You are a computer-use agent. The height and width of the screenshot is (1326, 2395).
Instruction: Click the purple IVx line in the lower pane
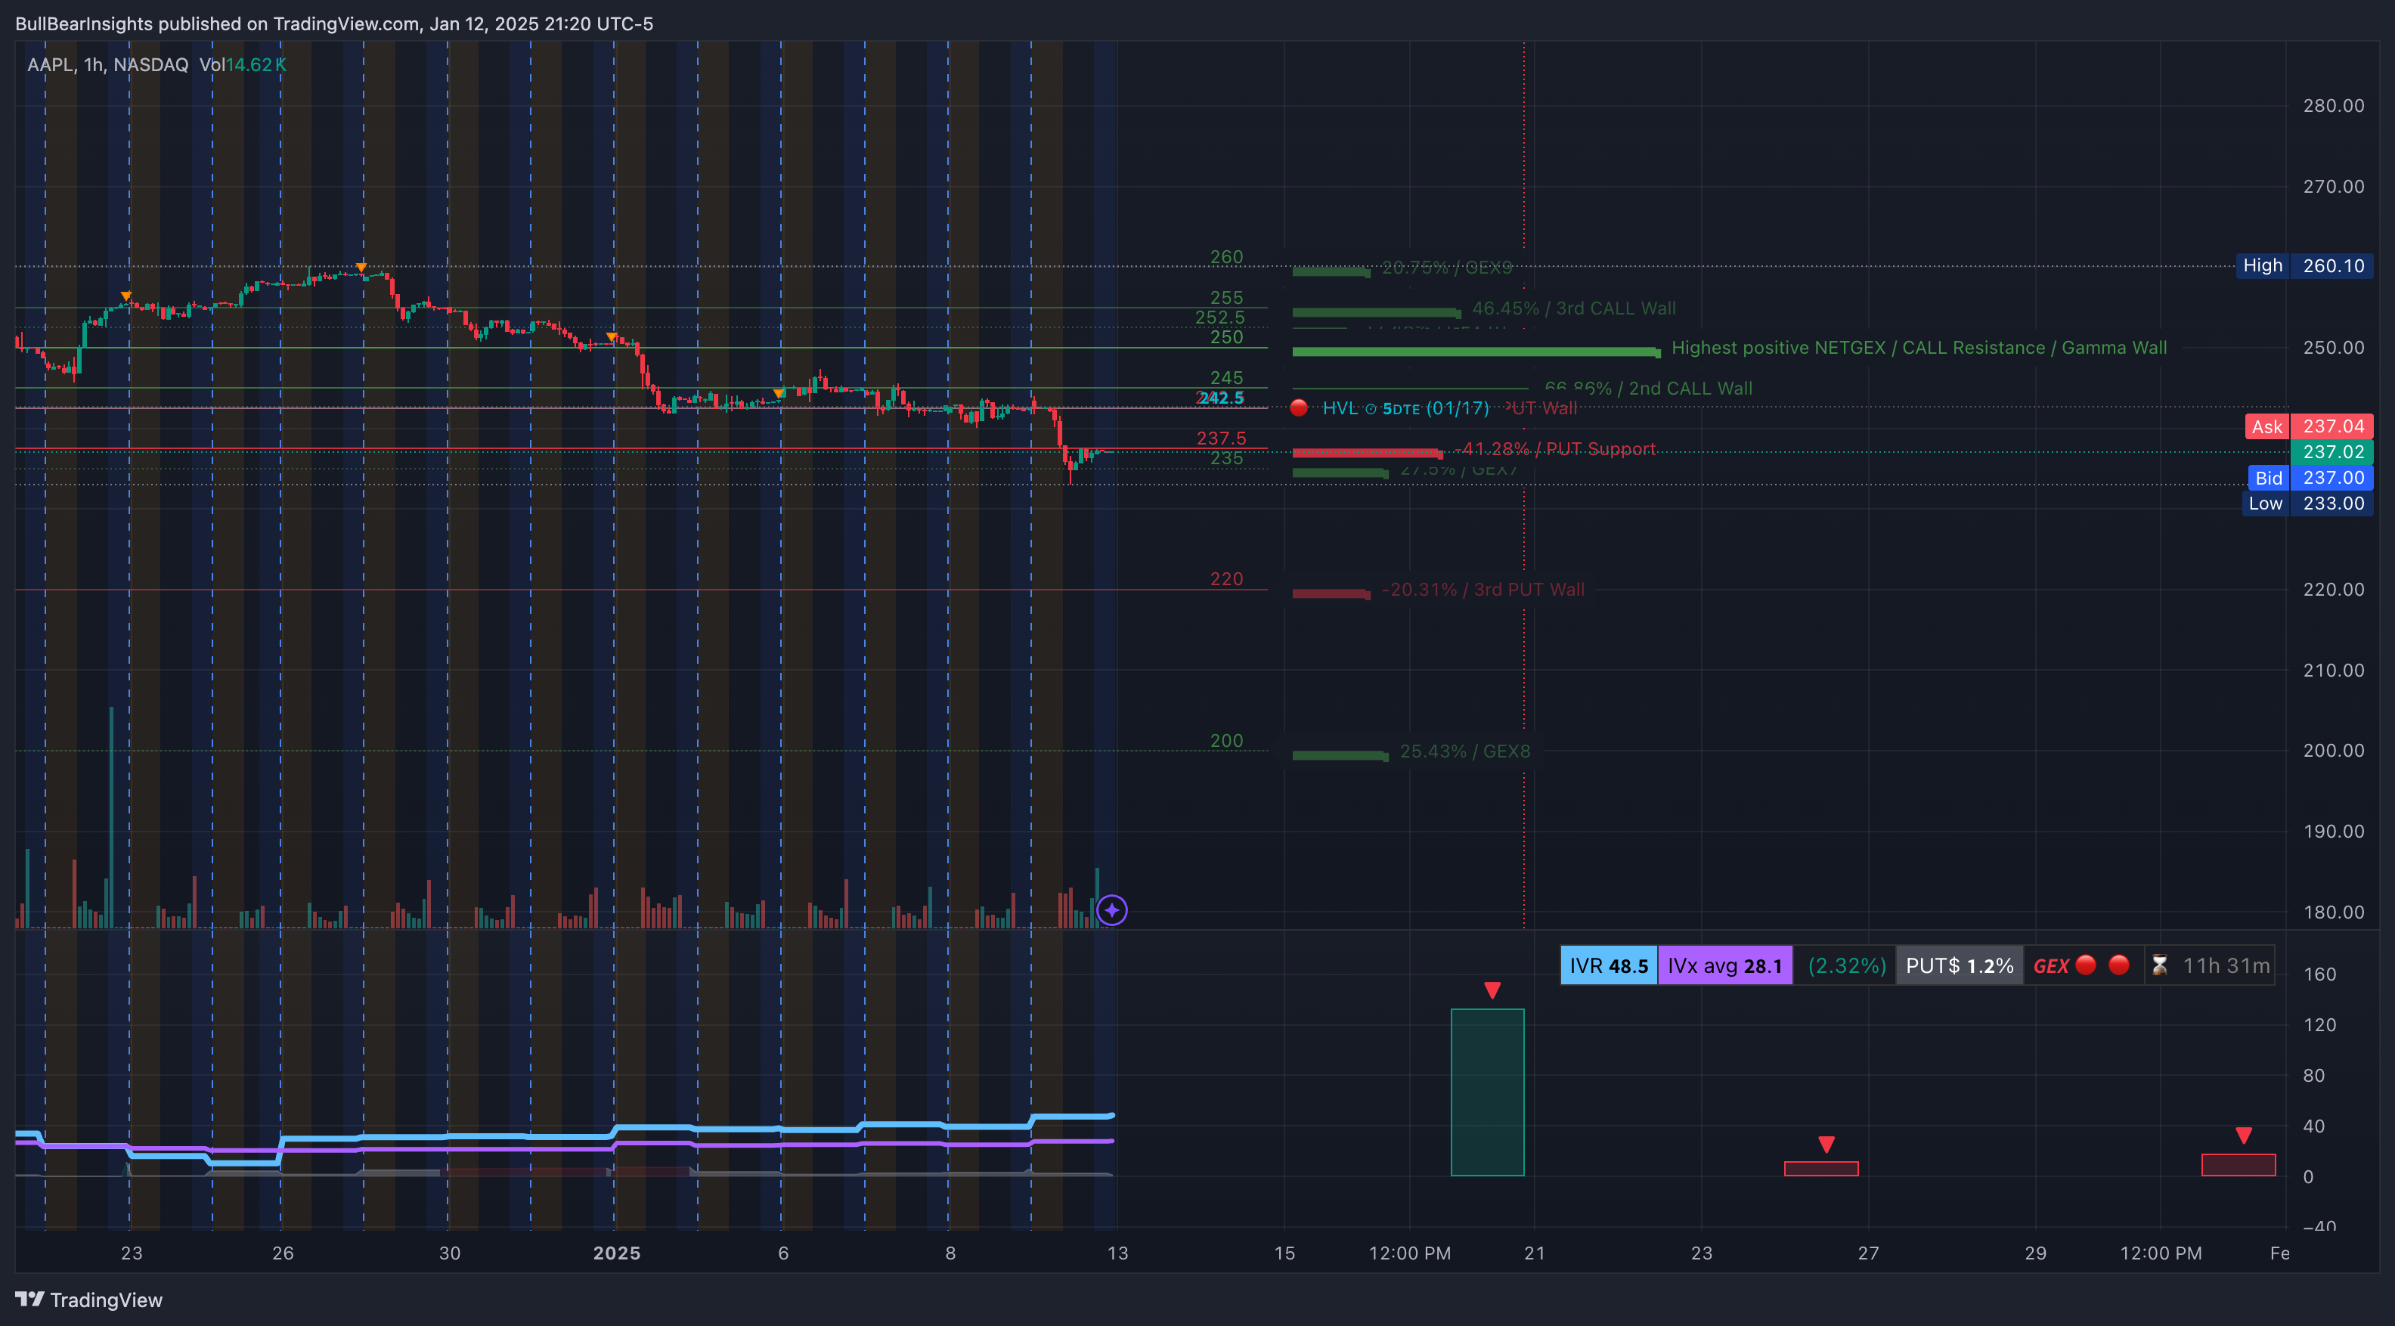[564, 1149]
